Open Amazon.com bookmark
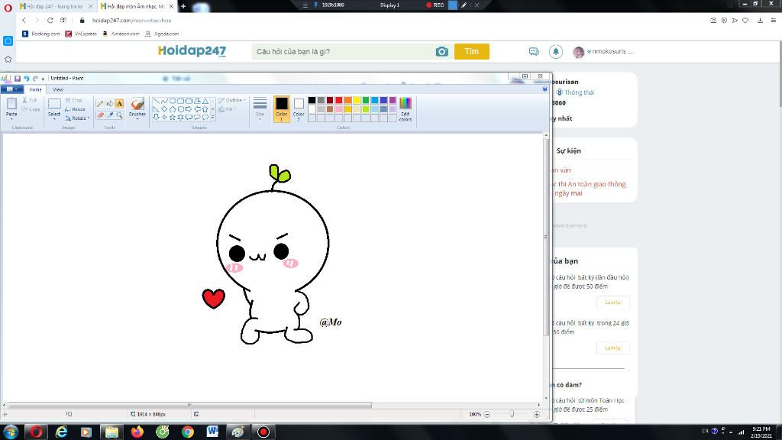The image size is (782, 440). tap(121, 34)
